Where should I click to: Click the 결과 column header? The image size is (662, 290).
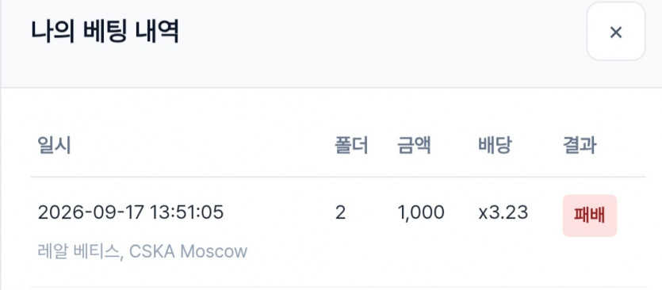[x=580, y=146]
